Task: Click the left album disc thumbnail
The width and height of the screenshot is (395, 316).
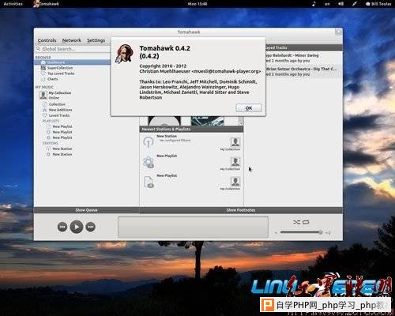Action: (164, 121)
